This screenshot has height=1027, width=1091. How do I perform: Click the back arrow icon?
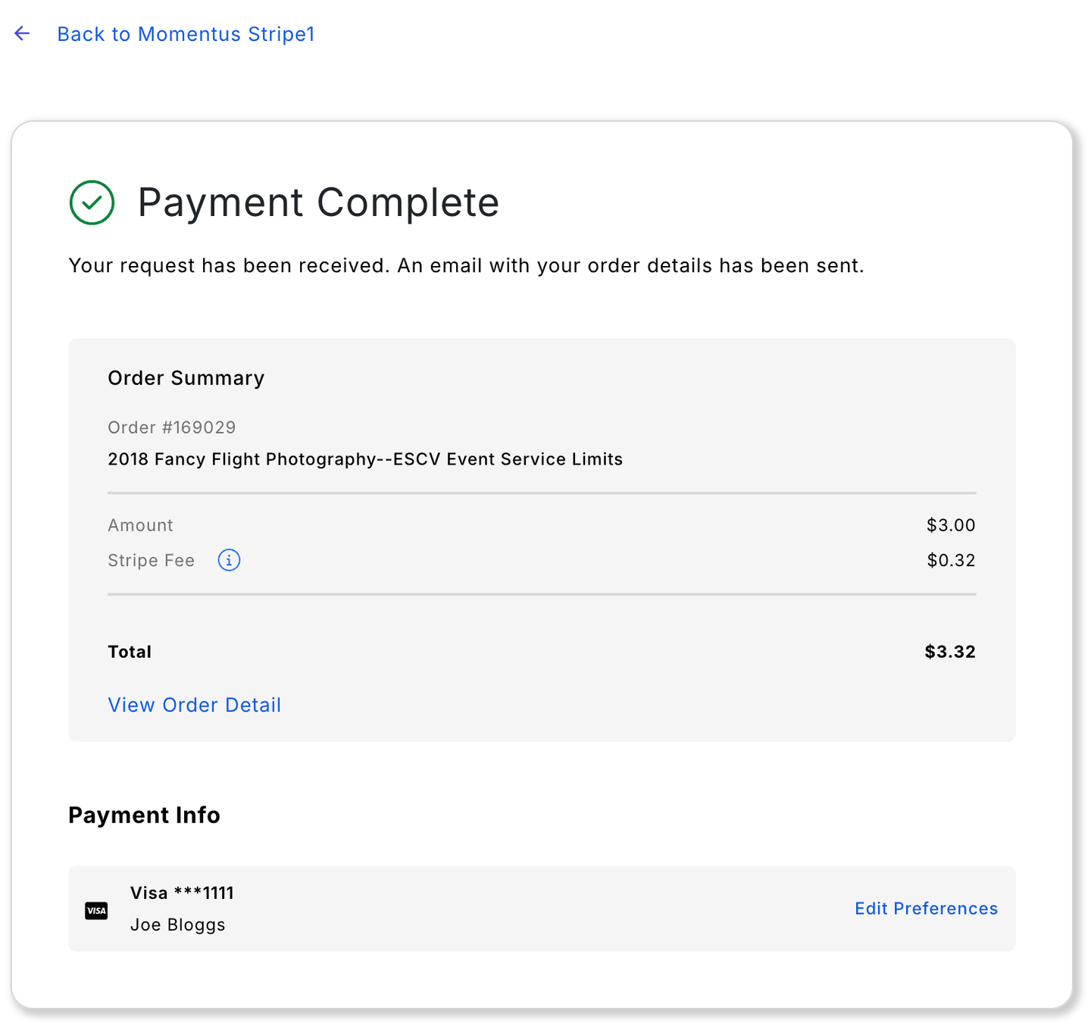[x=22, y=33]
